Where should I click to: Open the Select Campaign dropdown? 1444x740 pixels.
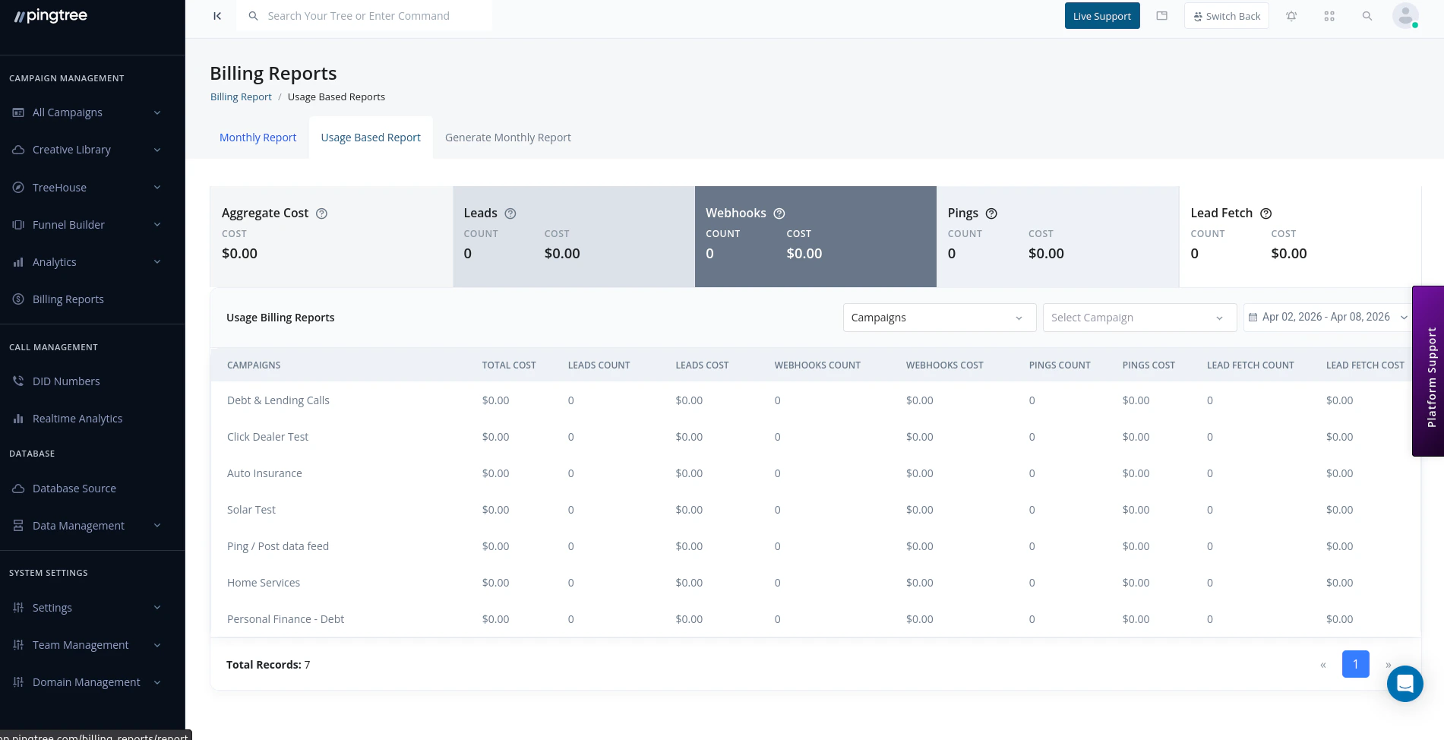tap(1139, 317)
